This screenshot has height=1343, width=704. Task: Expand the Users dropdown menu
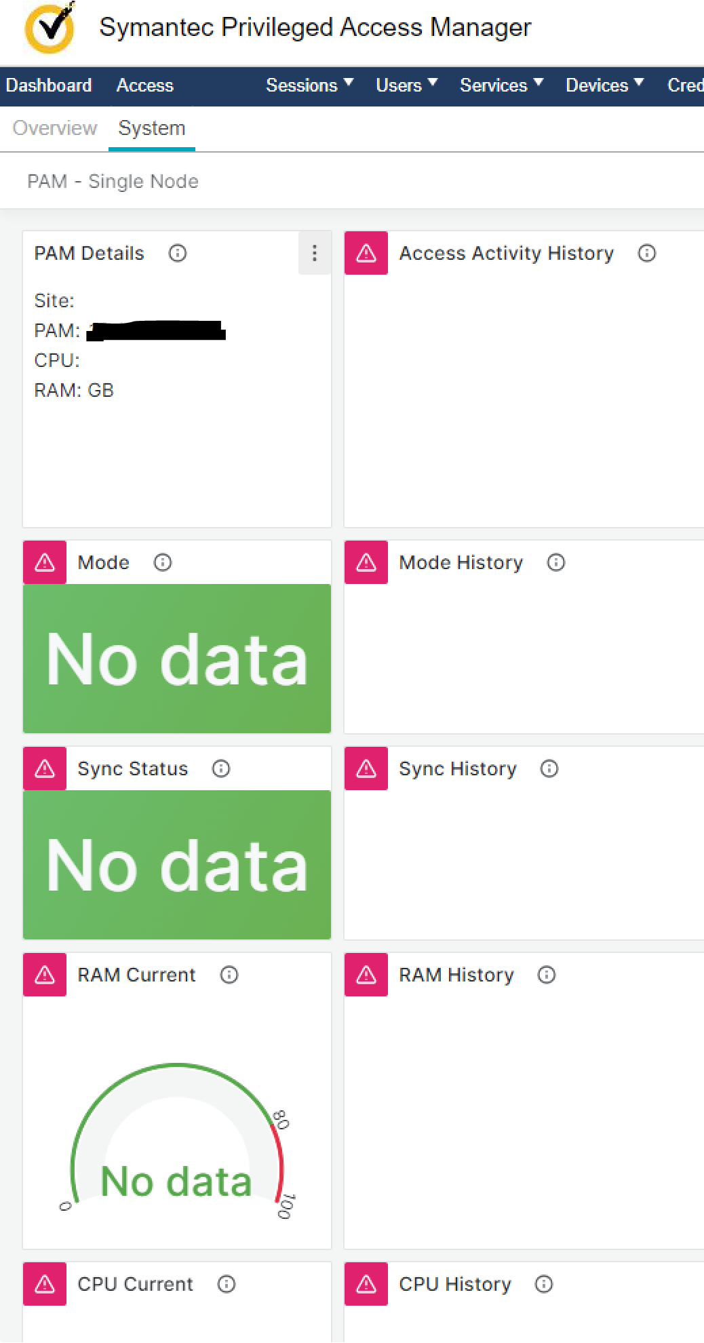(406, 85)
